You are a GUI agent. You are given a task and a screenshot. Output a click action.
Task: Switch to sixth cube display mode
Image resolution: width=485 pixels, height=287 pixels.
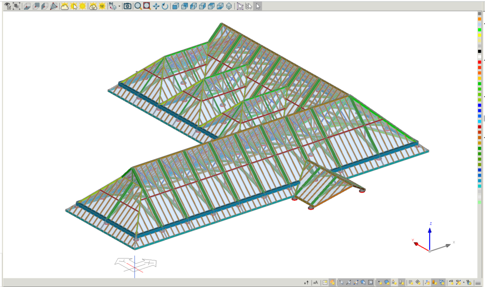coord(220,6)
